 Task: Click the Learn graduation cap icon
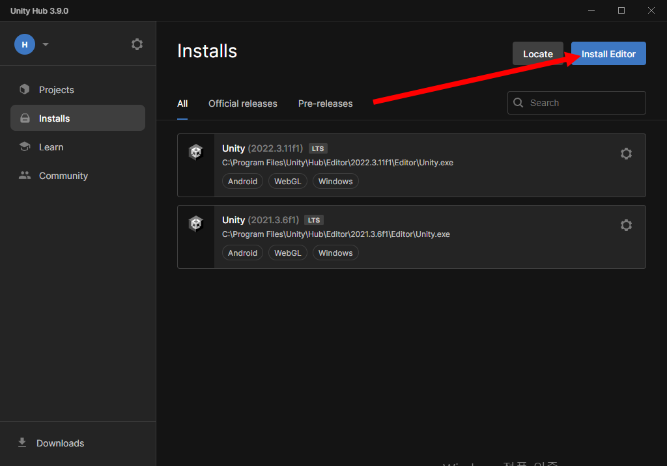click(x=25, y=146)
